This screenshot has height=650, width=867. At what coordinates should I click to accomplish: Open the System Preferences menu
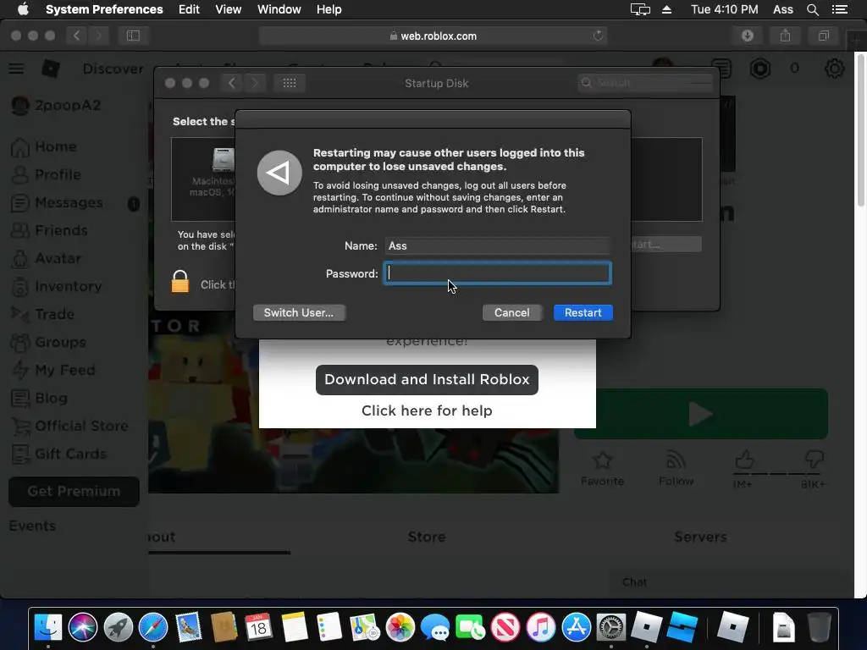(x=104, y=9)
